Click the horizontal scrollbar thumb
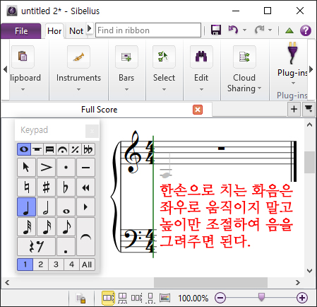This screenshot has width=317, height=307. click(x=210, y=282)
